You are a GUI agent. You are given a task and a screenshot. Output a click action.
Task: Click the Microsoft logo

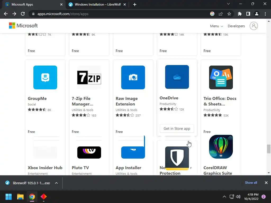point(23,26)
